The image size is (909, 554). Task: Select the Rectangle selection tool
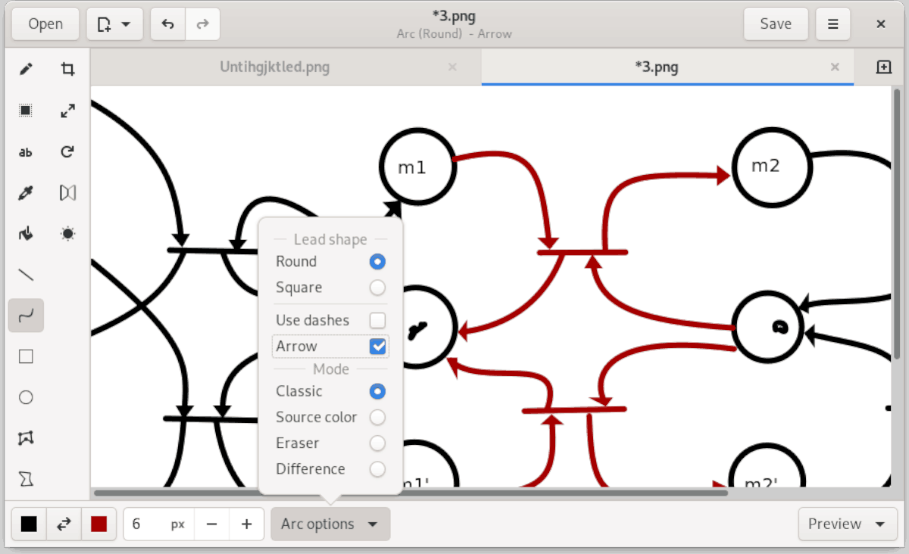pos(25,110)
